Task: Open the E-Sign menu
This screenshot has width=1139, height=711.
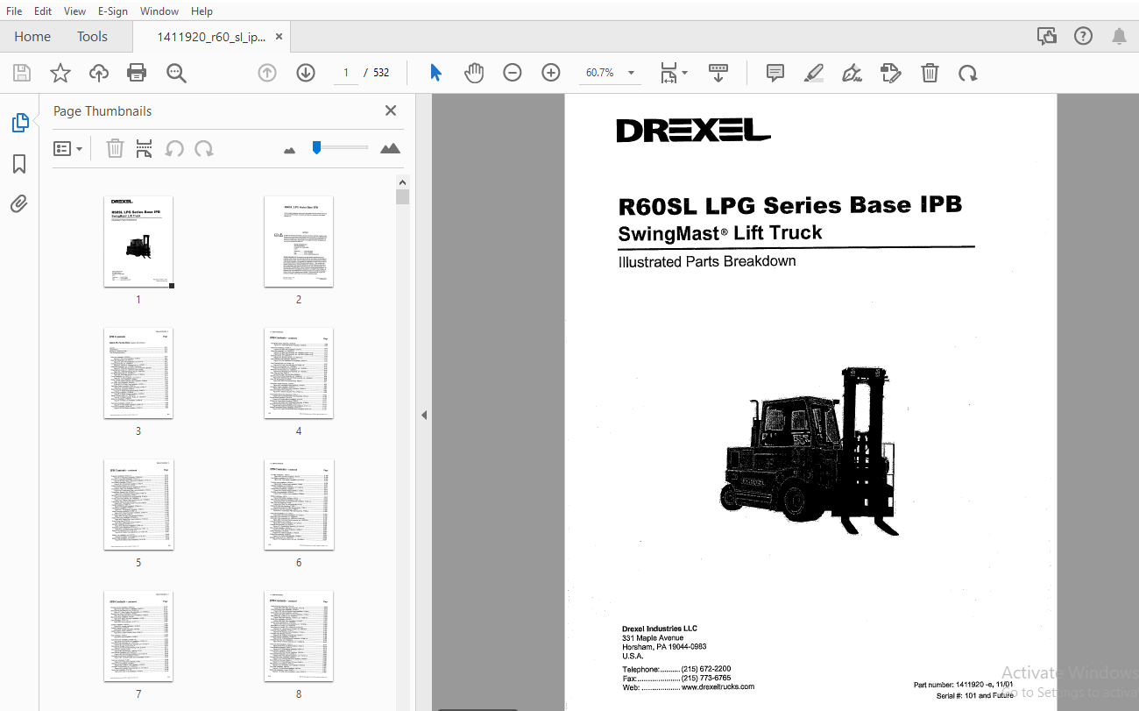Action: click(112, 11)
